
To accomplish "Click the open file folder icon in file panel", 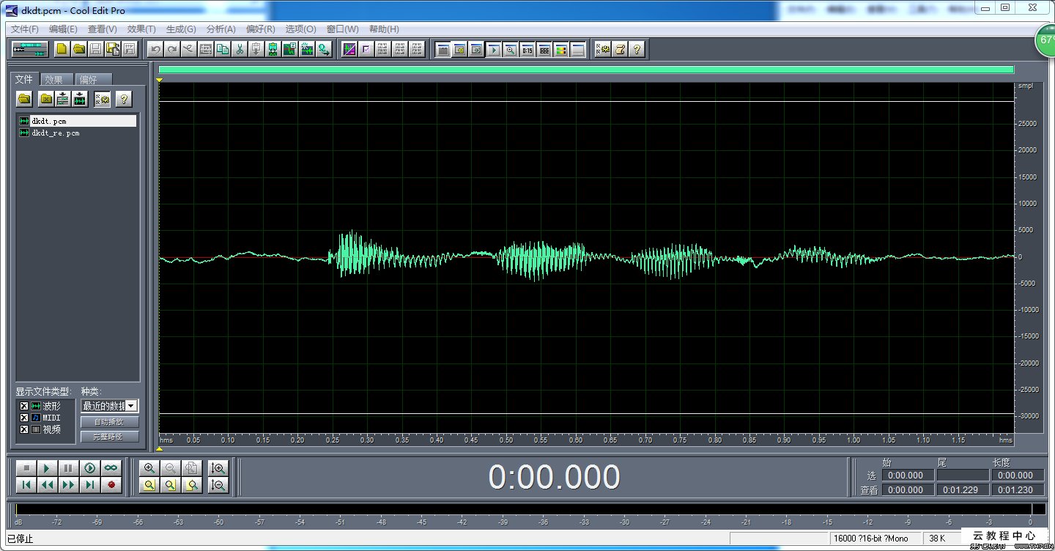I will (x=25, y=99).
